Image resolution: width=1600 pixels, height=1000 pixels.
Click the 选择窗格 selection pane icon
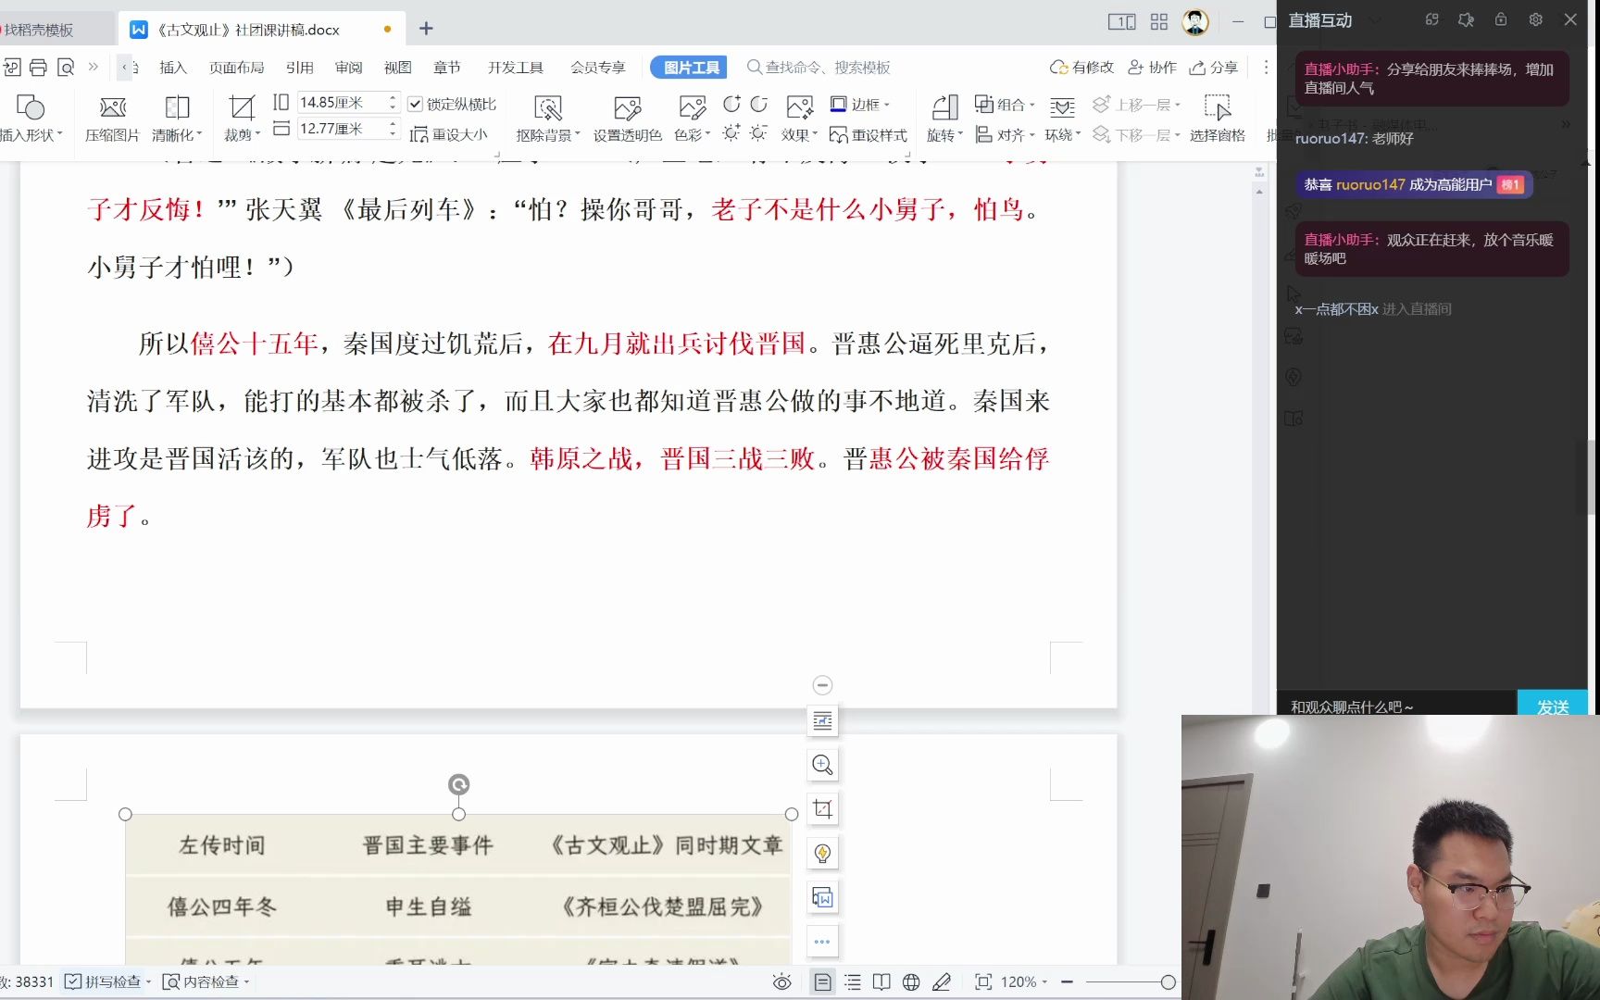[1217, 107]
